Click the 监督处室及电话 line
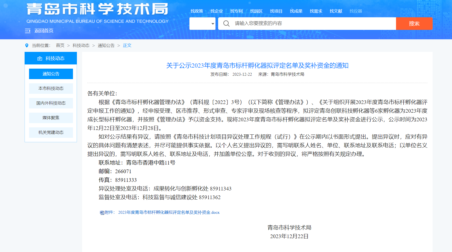Image resolution: width=452 pixels, height=252 pixels. pyautogui.click(x=160, y=197)
